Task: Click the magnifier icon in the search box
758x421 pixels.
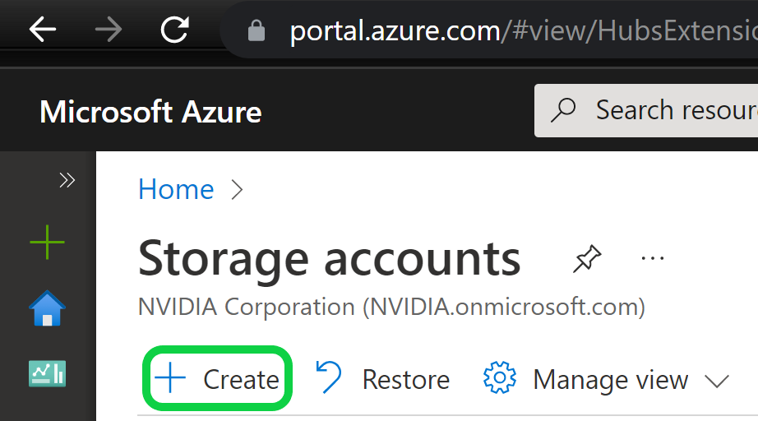Action: (x=563, y=110)
